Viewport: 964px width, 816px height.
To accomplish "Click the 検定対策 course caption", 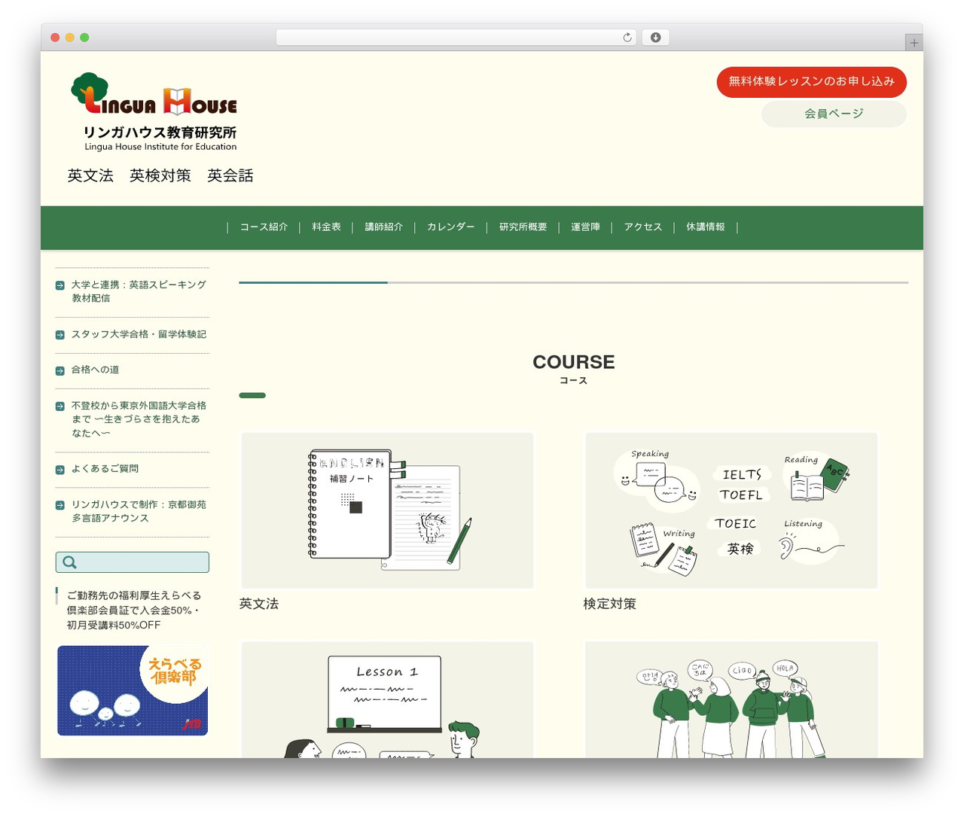I will [x=610, y=604].
